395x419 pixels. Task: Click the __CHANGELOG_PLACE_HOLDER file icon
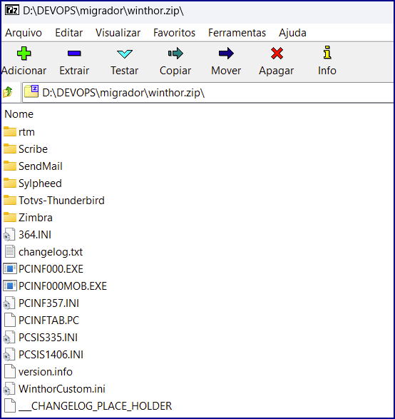(x=10, y=405)
